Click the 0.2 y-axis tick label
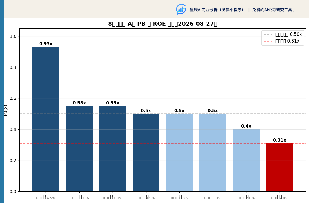309x203 pixels. (13, 160)
